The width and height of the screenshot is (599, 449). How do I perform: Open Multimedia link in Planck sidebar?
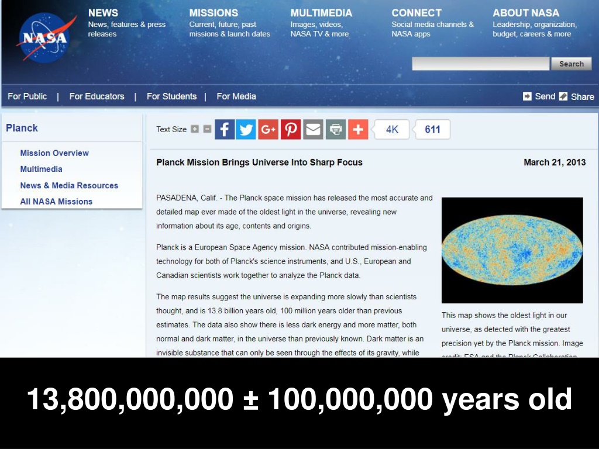tap(42, 169)
